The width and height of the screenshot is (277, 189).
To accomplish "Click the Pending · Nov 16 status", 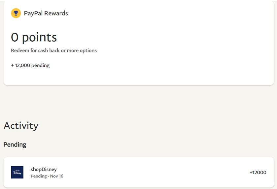I will click(47, 176).
